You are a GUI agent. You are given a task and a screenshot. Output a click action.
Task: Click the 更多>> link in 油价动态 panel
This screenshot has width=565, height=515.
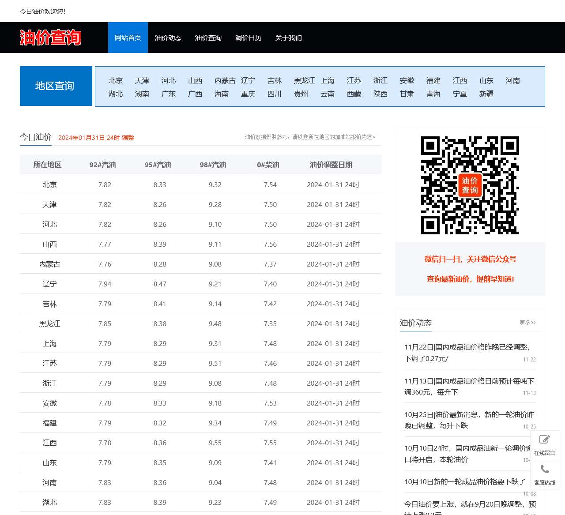click(527, 323)
